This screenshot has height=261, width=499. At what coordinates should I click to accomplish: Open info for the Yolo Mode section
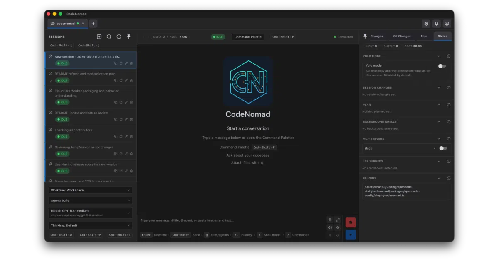(x=449, y=56)
